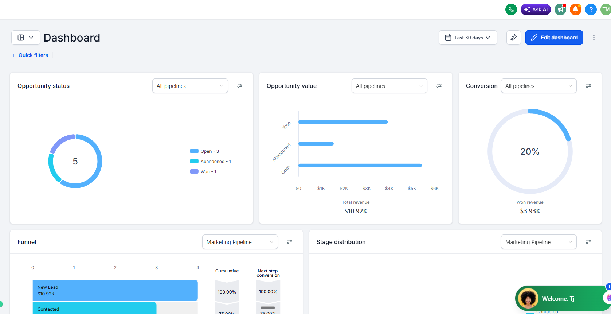
Task: Click the Dashboard page title
Action: click(x=72, y=38)
